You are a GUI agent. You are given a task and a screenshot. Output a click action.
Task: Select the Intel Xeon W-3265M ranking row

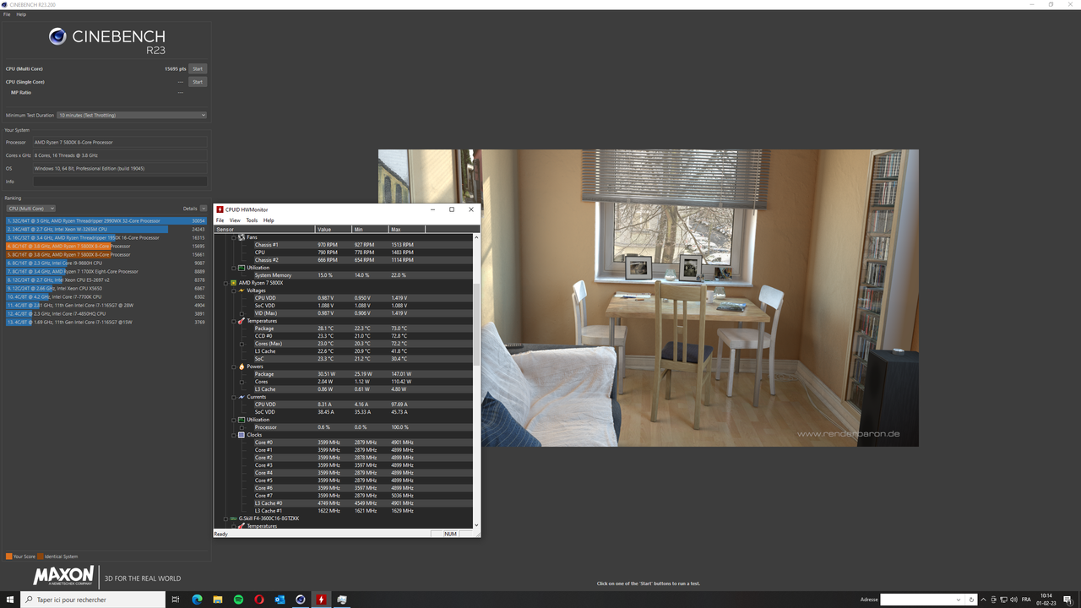coord(106,229)
